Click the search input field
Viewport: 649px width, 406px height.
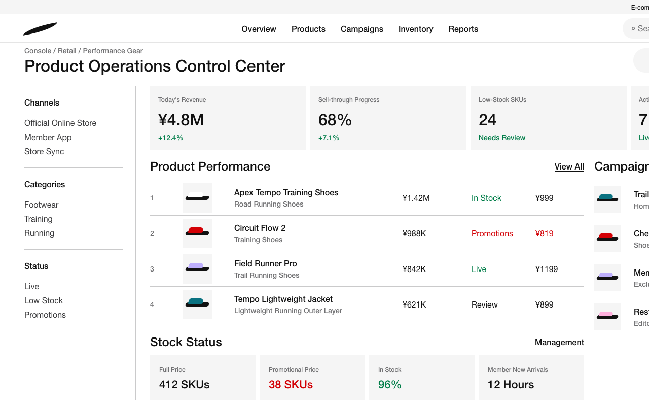(x=636, y=29)
